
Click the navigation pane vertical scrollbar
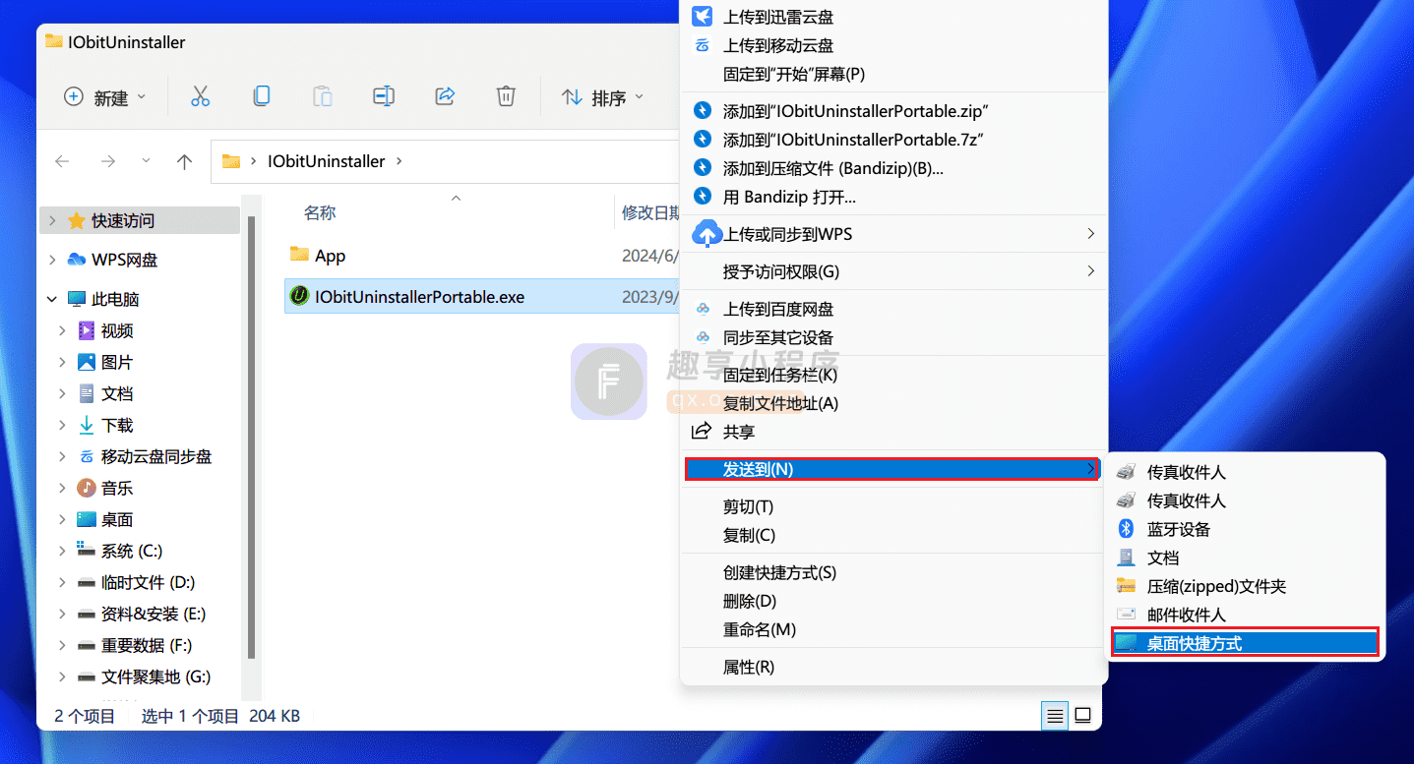pyautogui.click(x=251, y=438)
